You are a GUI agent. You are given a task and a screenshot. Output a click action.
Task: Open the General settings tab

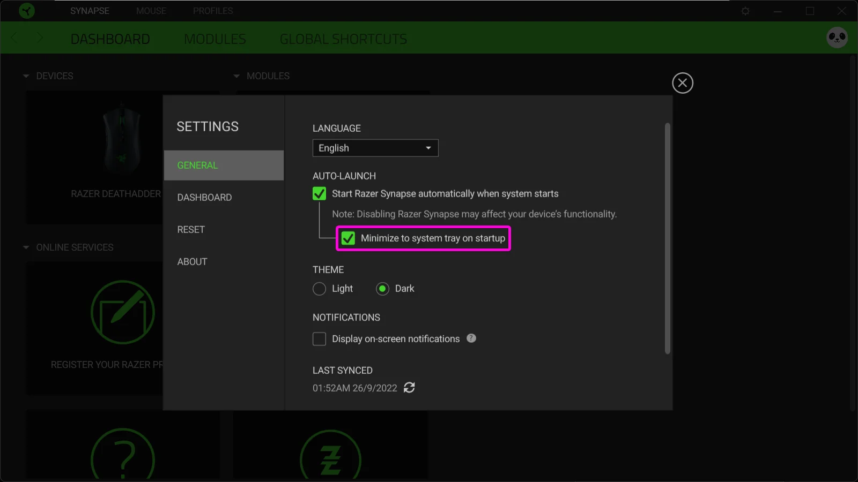[224, 165]
